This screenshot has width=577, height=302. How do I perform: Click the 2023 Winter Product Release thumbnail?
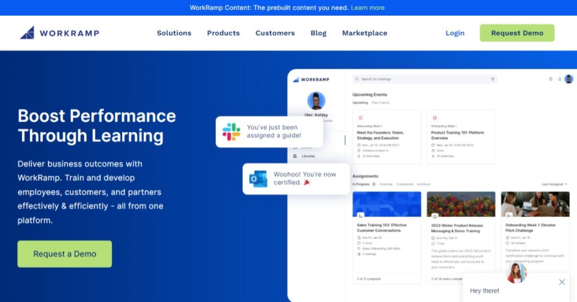point(461,204)
